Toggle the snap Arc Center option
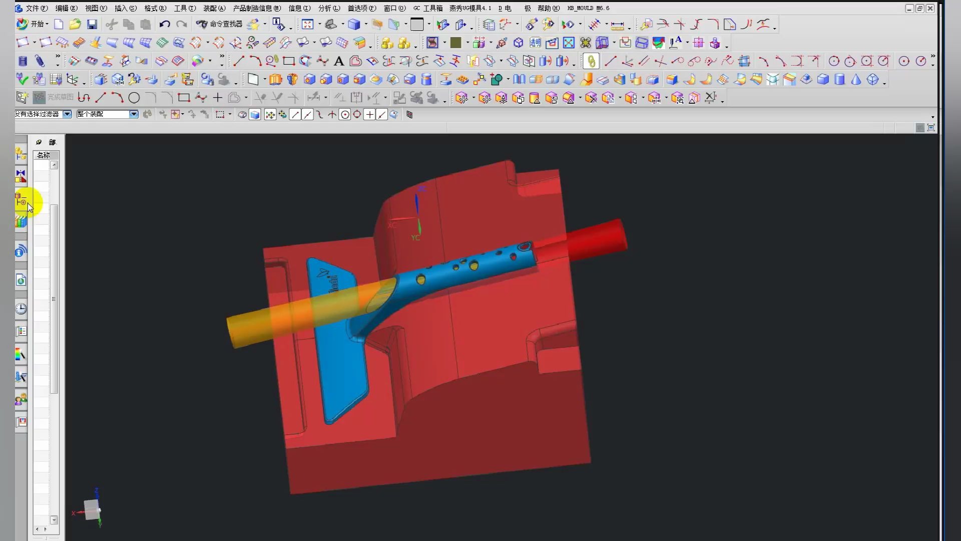The image size is (961, 541). point(345,115)
